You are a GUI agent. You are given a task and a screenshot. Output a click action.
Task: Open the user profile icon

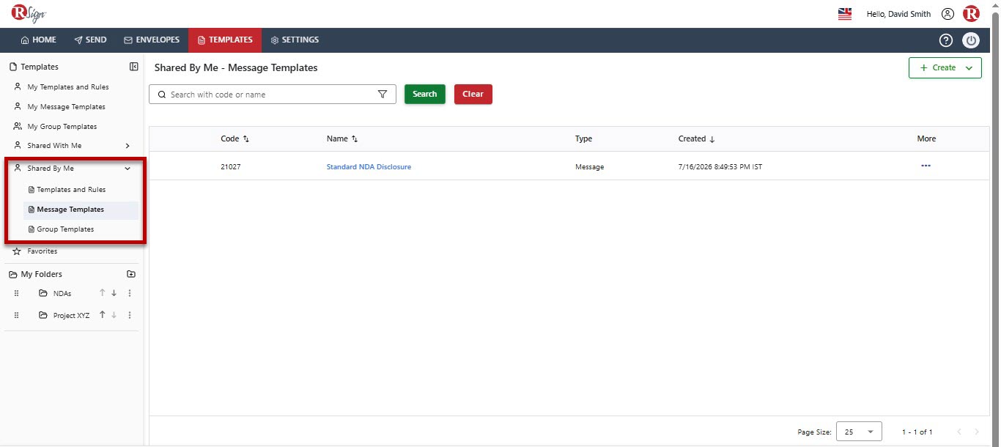click(x=948, y=14)
